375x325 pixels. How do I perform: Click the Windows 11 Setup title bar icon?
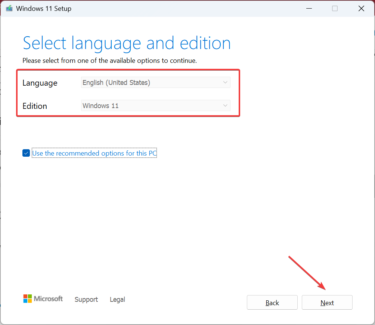[x=9, y=8]
